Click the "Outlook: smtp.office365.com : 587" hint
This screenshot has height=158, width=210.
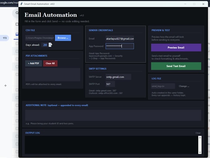coord(106,93)
